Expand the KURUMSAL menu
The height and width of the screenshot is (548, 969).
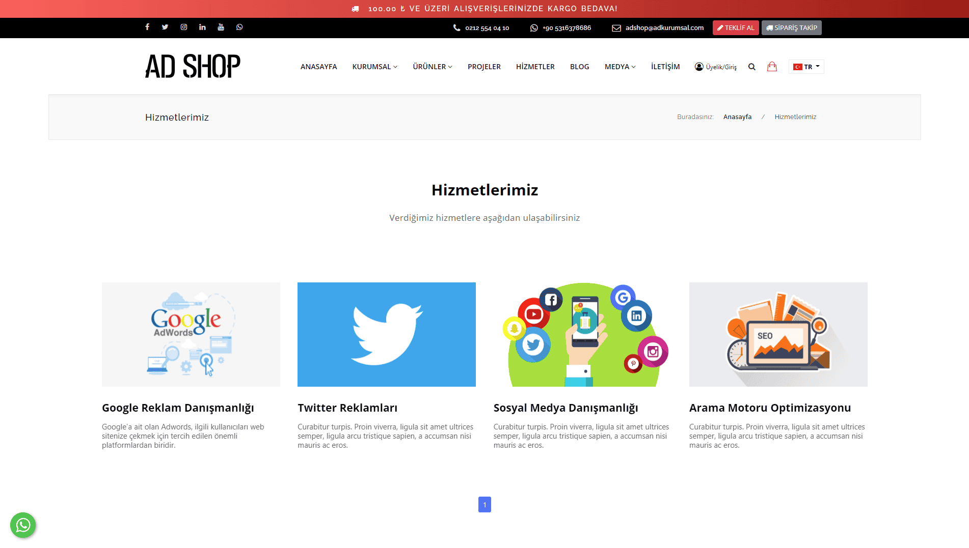click(x=375, y=67)
